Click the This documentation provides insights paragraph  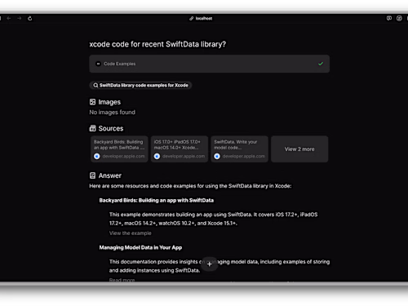point(220,266)
